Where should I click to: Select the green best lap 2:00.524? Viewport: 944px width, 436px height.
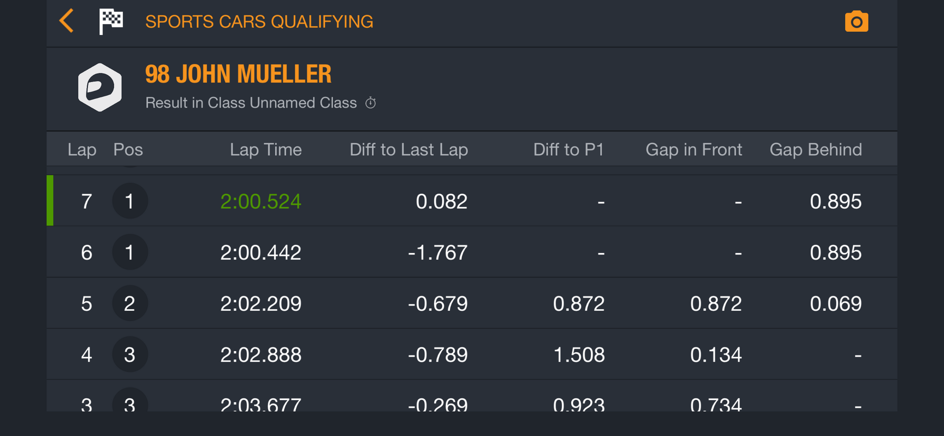point(261,202)
